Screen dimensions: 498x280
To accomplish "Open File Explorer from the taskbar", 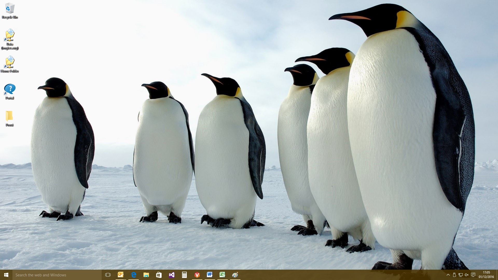I will pos(146,275).
